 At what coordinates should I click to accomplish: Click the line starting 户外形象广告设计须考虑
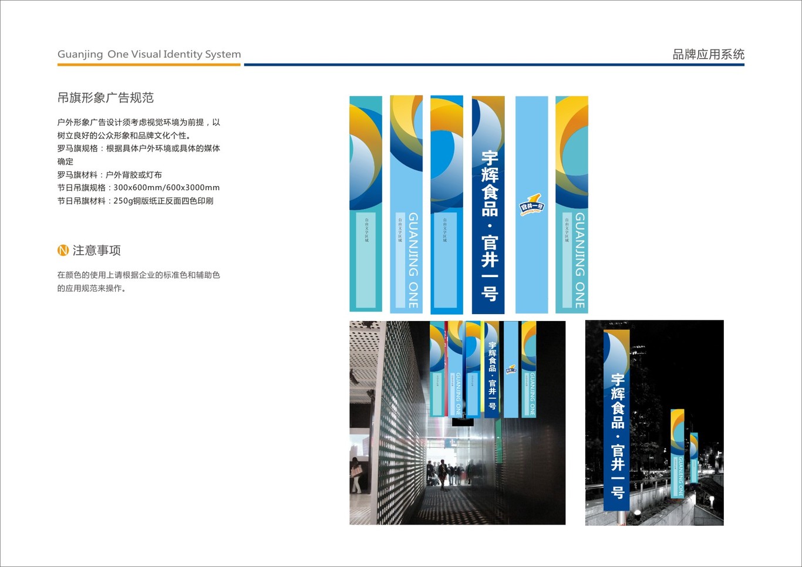click(139, 123)
